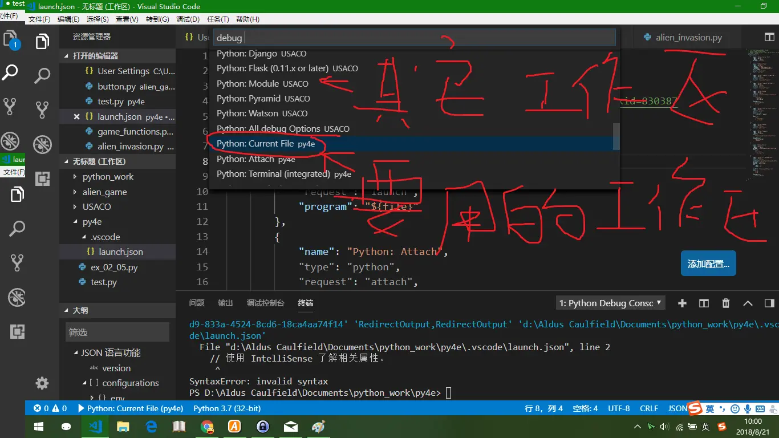Screen dimensions: 779x438
Task: Switch to the 调试控制台 panel tab
Action: pos(265,303)
